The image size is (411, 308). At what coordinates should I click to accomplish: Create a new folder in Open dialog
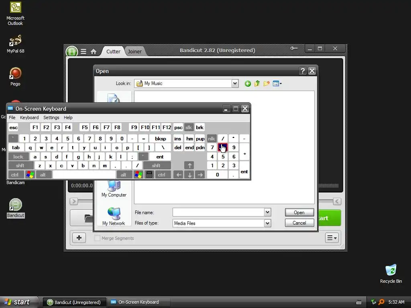[267, 83]
